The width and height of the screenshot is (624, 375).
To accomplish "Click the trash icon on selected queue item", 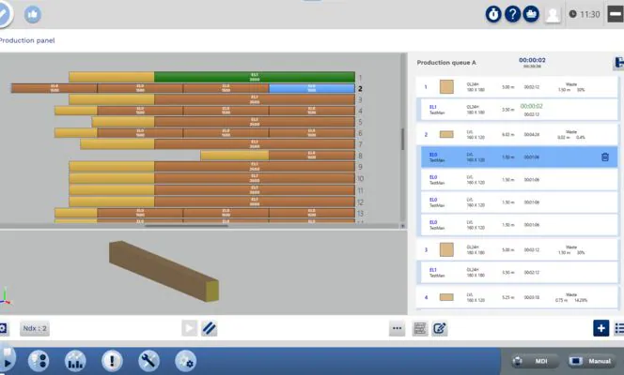I will (605, 157).
